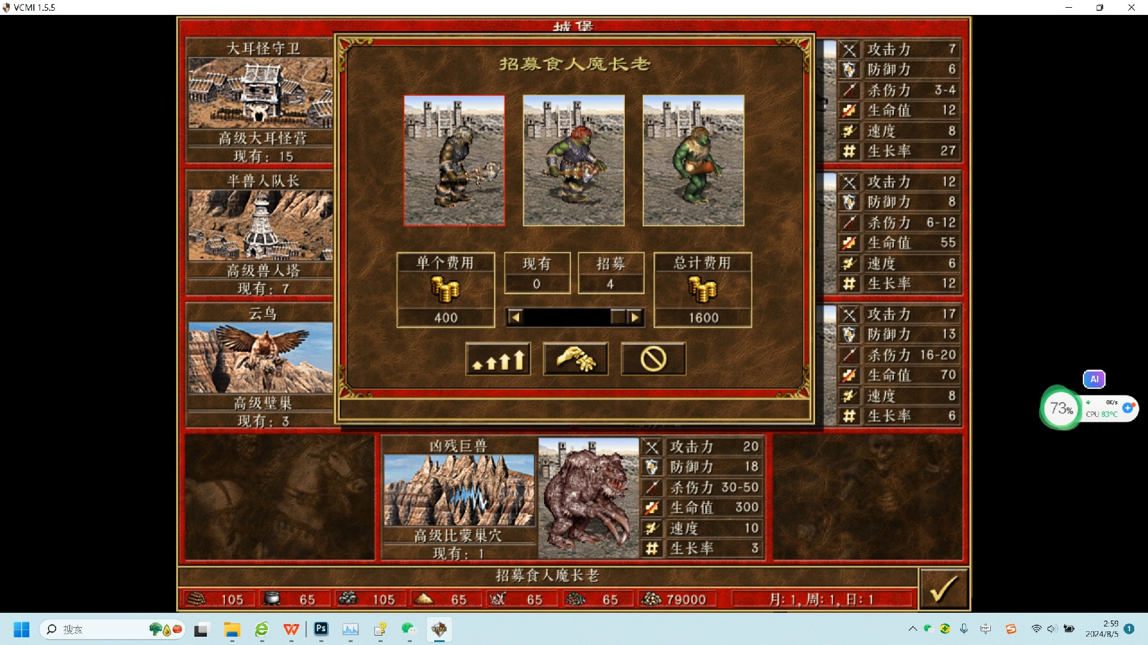Click the gems resource icon
The height and width of the screenshot is (645, 1148).
point(575,598)
